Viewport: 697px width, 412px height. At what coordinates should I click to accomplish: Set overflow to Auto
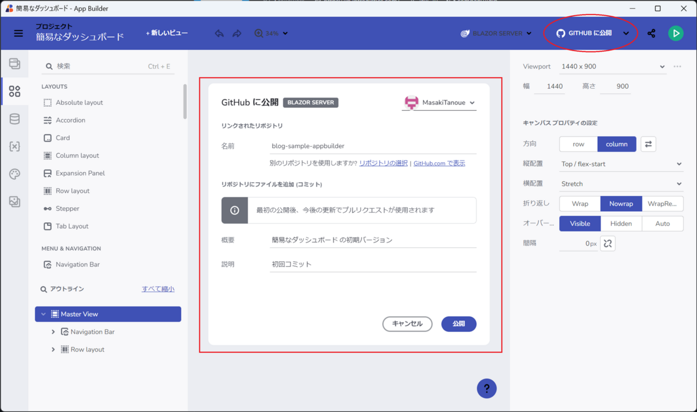(662, 223)
